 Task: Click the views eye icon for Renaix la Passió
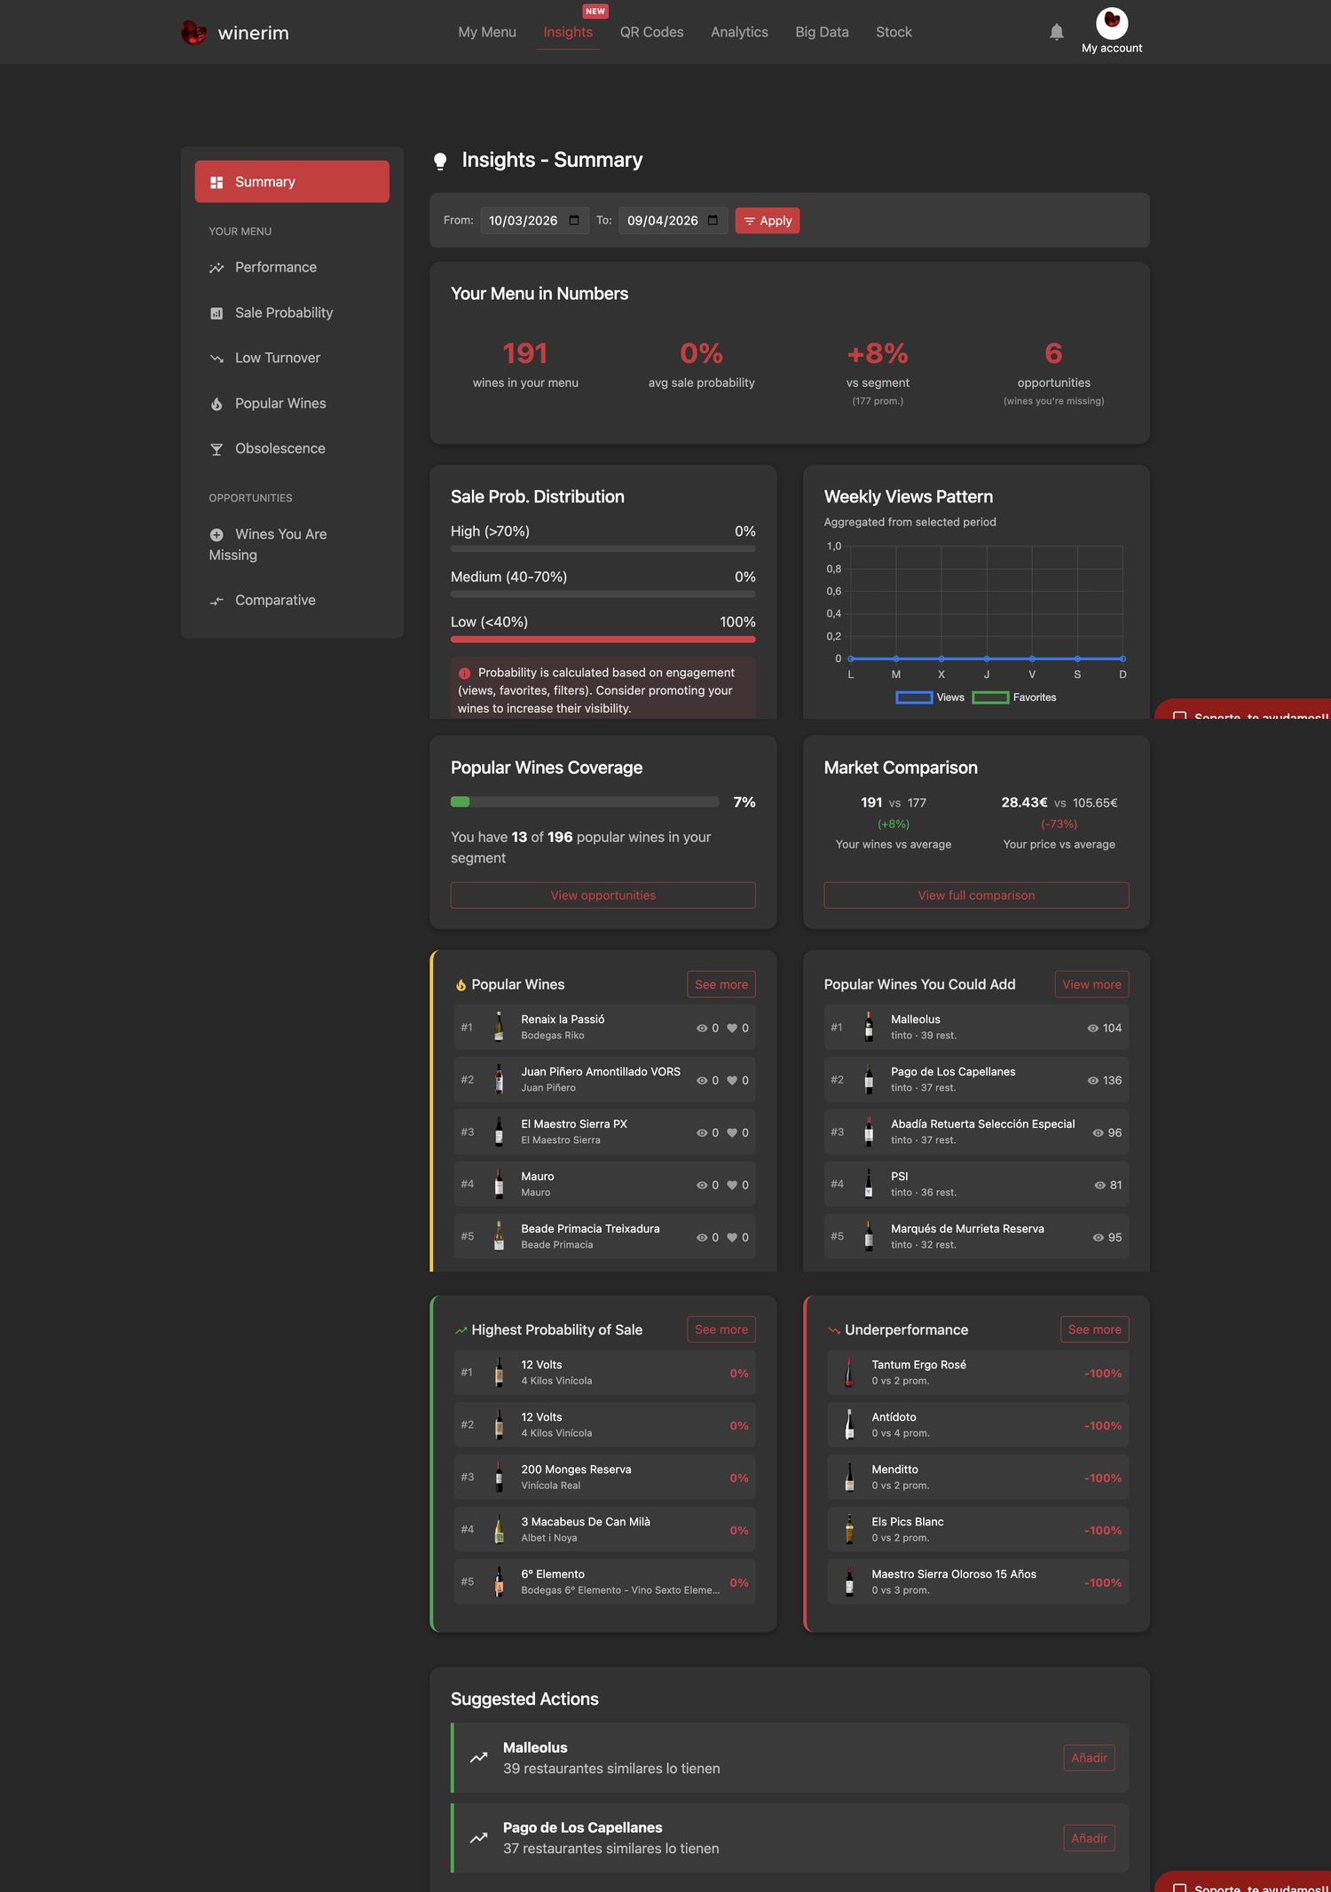pos(702,1029)
